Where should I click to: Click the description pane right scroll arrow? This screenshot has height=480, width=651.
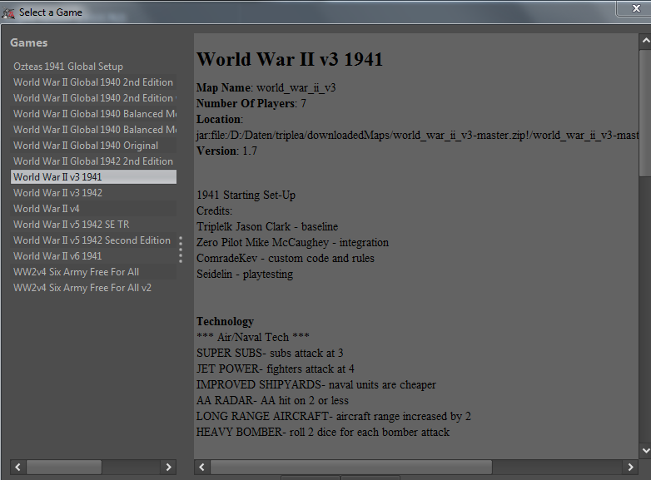[630, 468]
